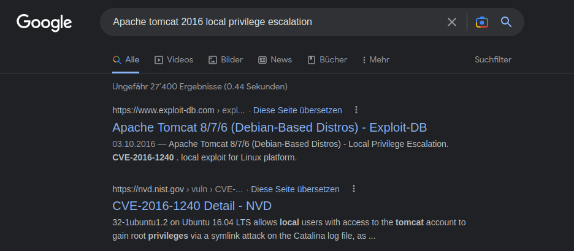Open Google Lens camera search
Viewport: 574px width, 251px height.
[x=482, y=22]
